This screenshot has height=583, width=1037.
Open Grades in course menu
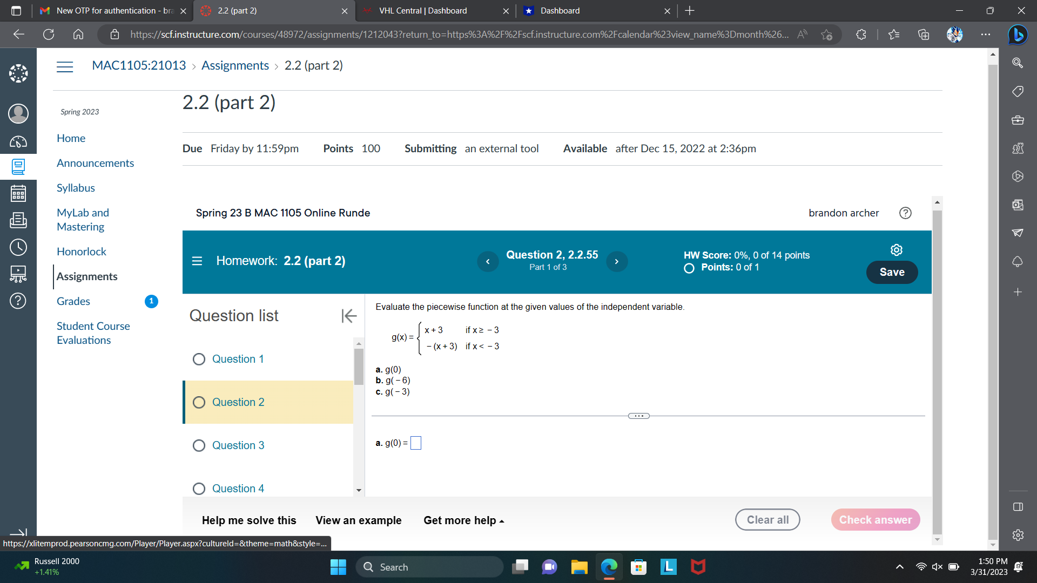(73, 301)
